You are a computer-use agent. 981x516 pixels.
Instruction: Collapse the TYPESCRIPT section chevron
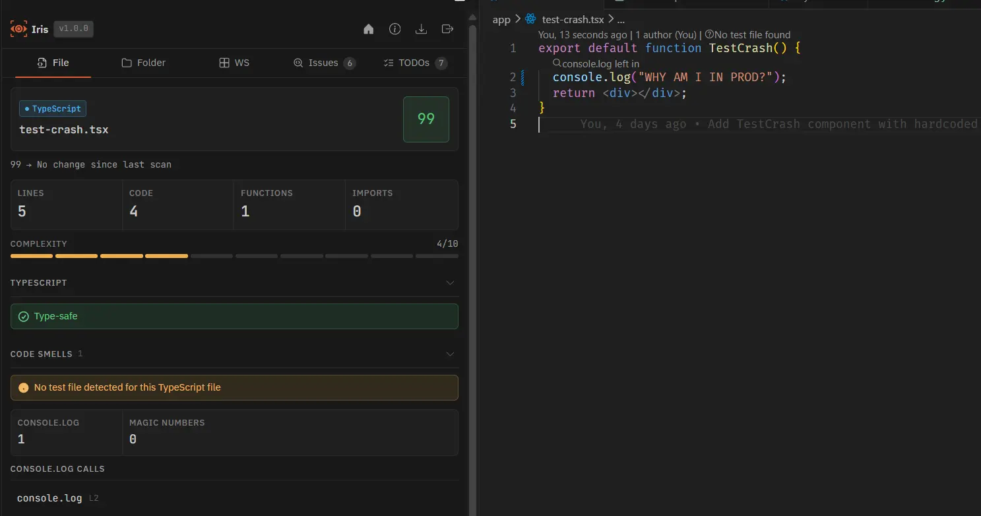(451, 283)
